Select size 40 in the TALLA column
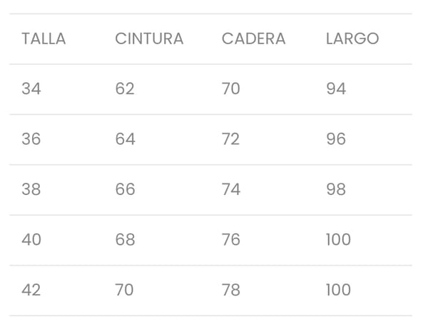This screenshot has height=327, width=428. 31,240
